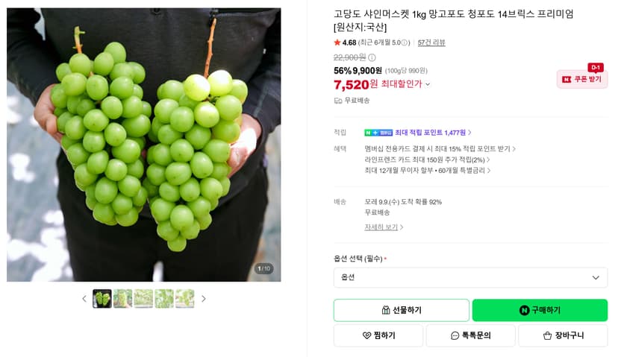The height and width of the screenshot is (357, 618).
Task: Open the 57건 리뷰 link
Action: 431,42
